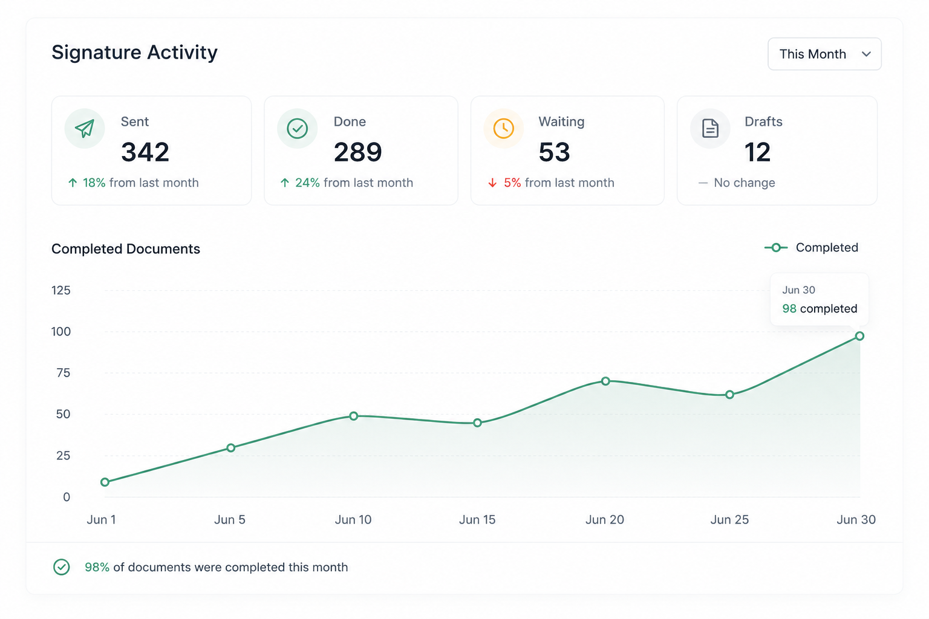This screenshot has width=929, height=619.
Task: Click the '98 completed' tooltip value
Action: [x=820, y=308]
